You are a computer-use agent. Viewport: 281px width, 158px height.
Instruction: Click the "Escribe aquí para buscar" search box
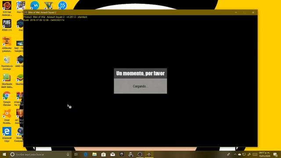point(40,154)
